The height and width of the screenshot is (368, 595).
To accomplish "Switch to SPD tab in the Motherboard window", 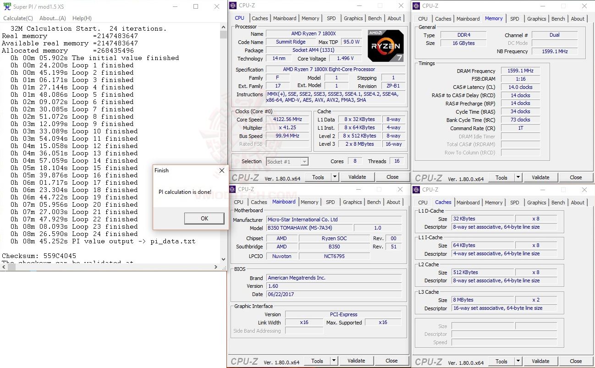I will [x=331, y=202].
